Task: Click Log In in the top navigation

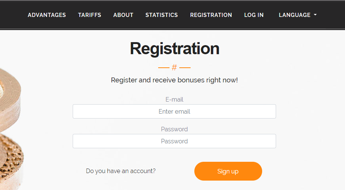Action: (254, 15)
